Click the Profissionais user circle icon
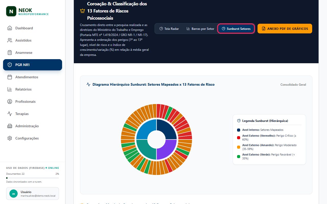Image resolution: width=327 pixels, height=204 pixels. (10, 101)
